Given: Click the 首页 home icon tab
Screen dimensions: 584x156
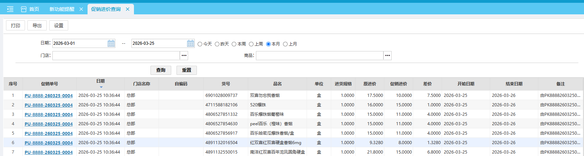Looking at the screenshot, I should pos(30,9).
